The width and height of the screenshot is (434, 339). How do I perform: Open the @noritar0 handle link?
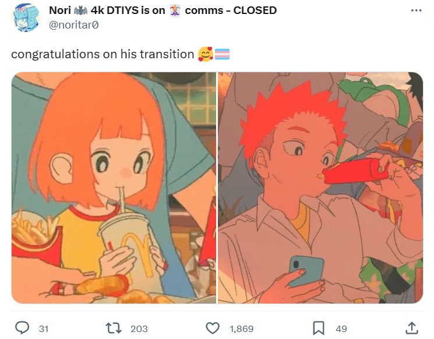pos(73,25)
